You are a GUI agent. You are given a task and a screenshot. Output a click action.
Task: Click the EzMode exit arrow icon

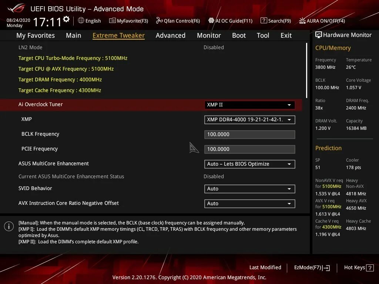[326, 268]
